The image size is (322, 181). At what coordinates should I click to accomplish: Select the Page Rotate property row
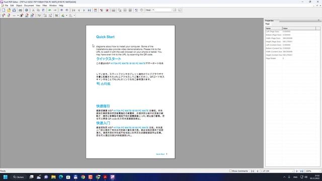click(x=293, y=58)
